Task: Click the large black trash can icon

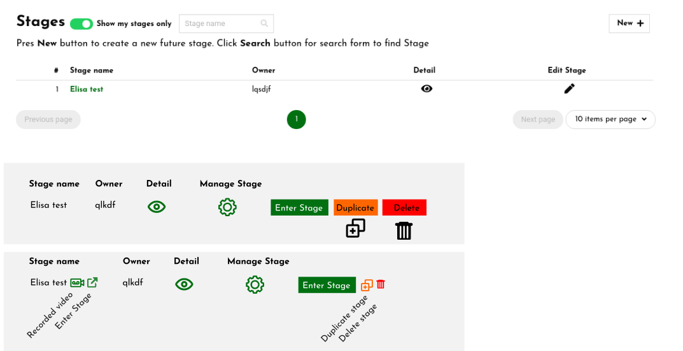Action: click(x=404, y=231)
